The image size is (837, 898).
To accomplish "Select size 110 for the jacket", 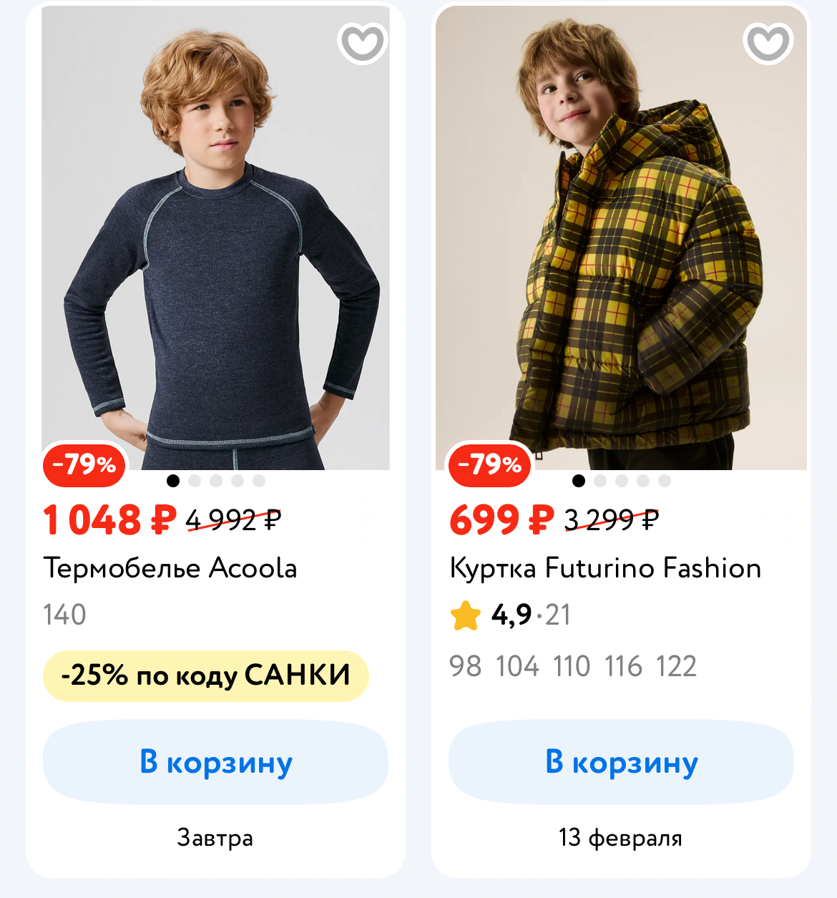I will [x=572, y=666].
